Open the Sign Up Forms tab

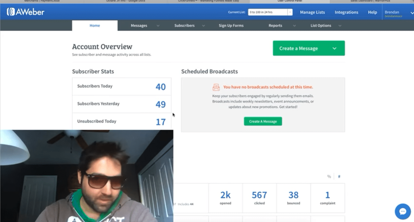231,26
